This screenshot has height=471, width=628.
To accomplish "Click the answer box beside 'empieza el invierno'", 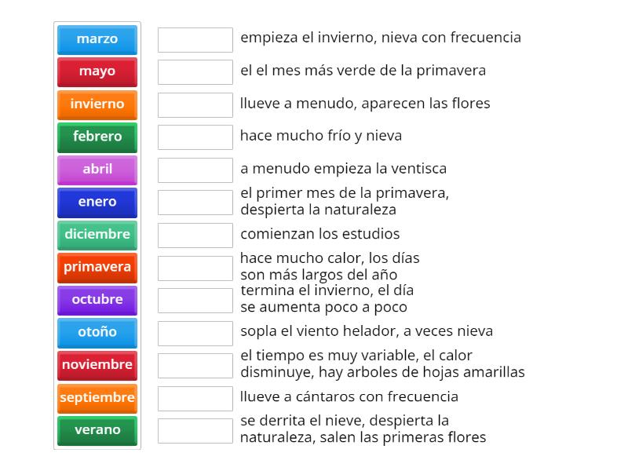I will pos(195,37).
